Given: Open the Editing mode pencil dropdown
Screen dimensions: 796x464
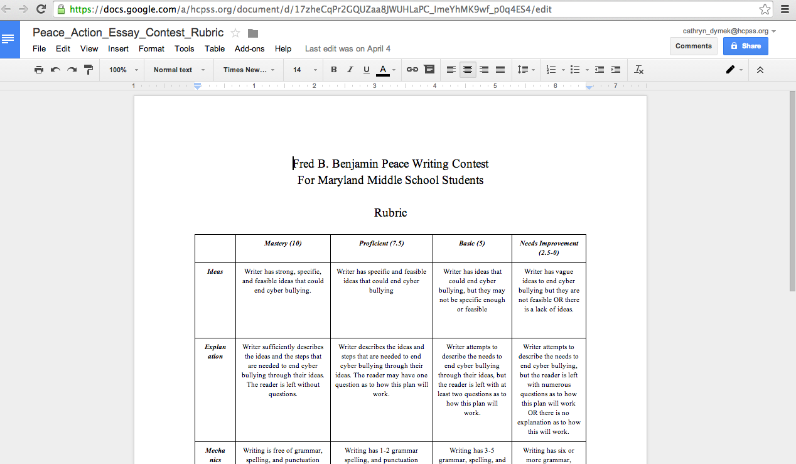Looking at the screenshot, I should coord(734,70).
